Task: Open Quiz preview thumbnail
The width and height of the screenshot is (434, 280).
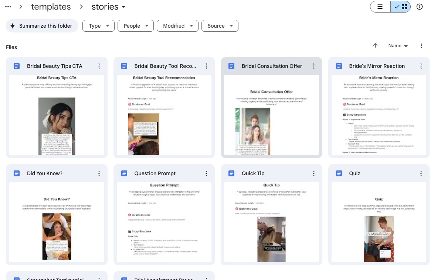Action: pos(379,222)
